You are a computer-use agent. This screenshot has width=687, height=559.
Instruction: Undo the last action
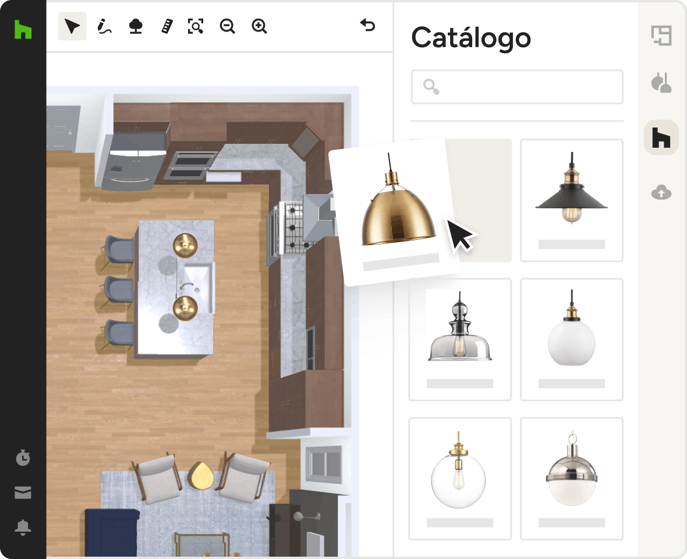click(x=367, y=25)
